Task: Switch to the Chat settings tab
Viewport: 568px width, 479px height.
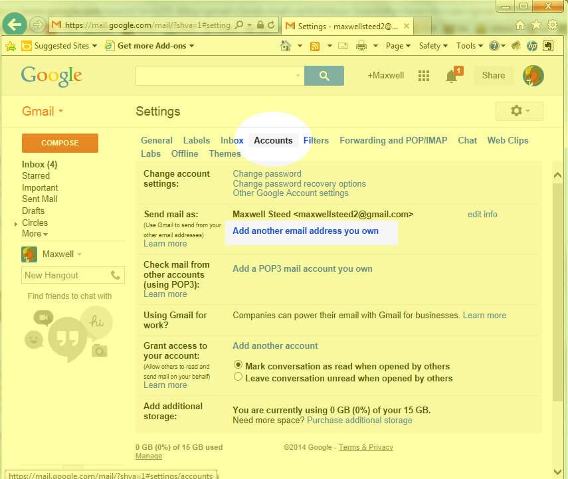Action: [x=467, y=140]
